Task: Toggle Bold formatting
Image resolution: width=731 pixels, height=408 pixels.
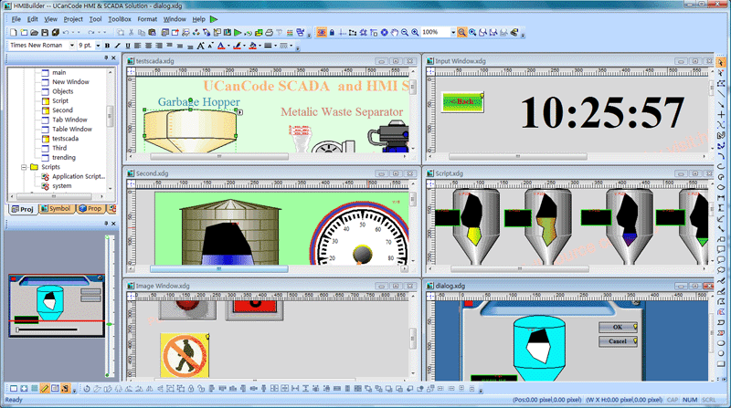Action: click(x=107, y=45)
